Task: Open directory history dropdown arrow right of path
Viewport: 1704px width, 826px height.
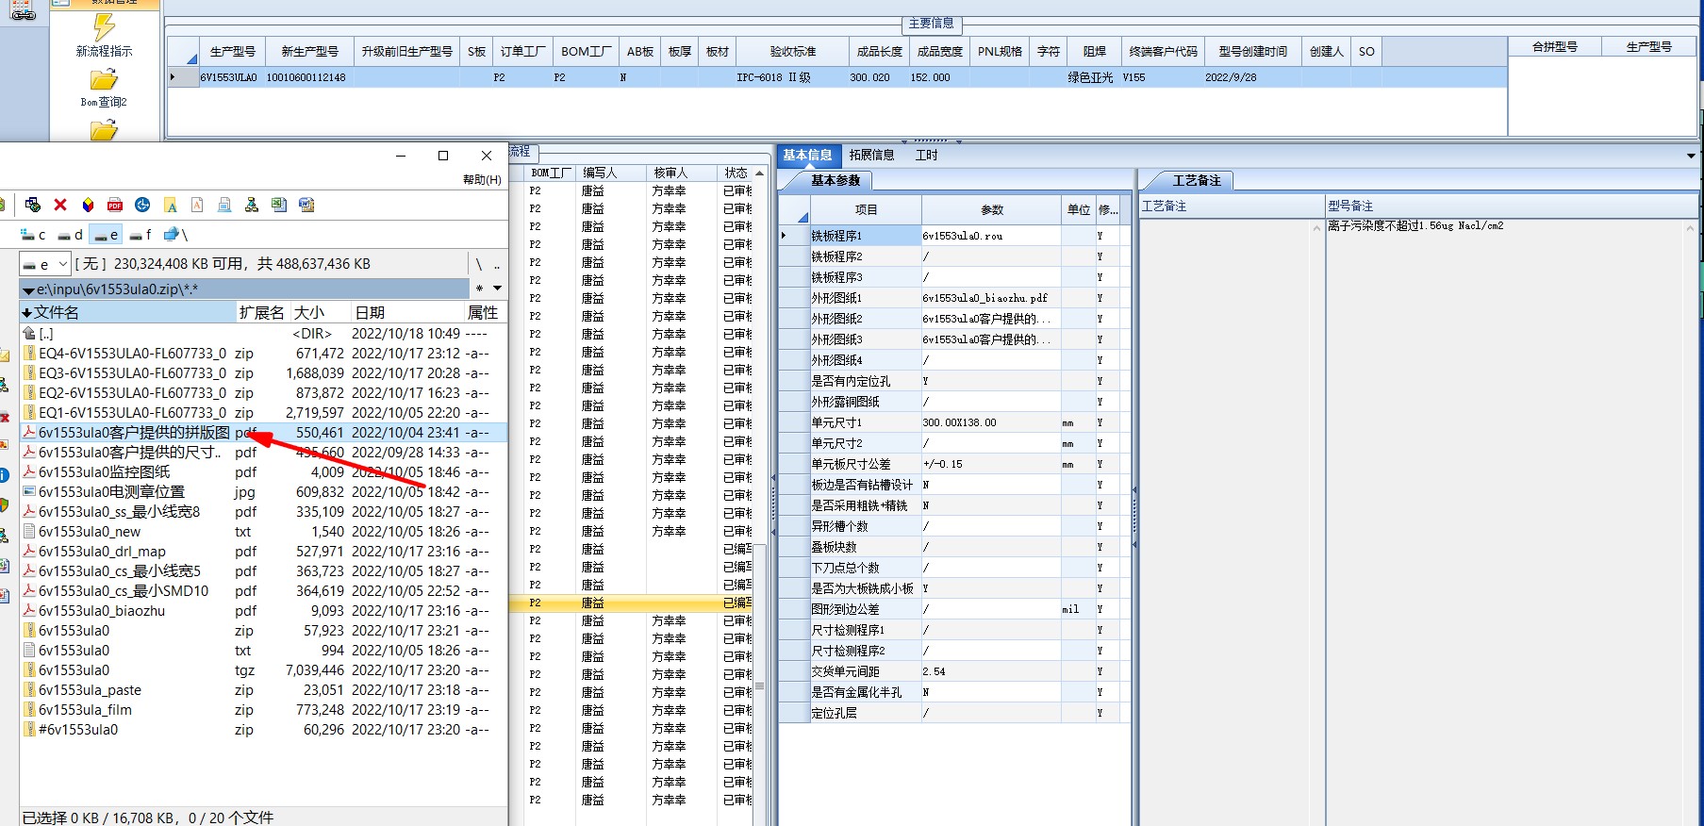Action: [497, 289]
